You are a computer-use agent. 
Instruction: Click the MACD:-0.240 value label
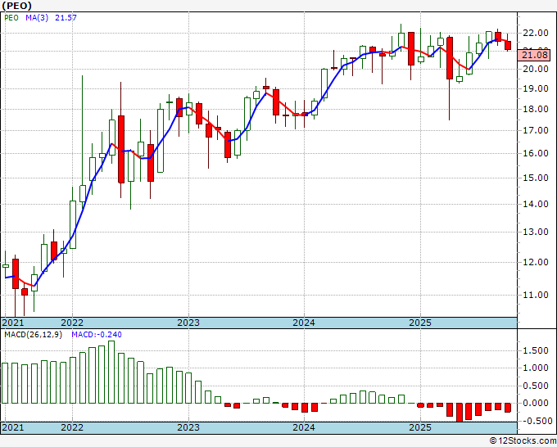click(x=97, y=335)
